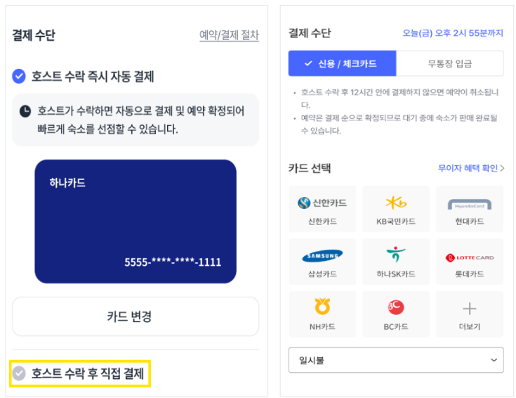Screen dimensions: 516x398
Task: Switch to the 무통장 입금 tab
Action: (450, 63)
